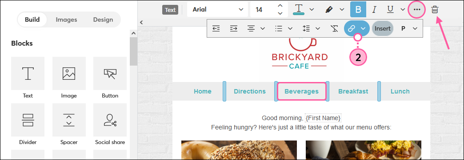Delete the block with trash icon

coord(435,9)
